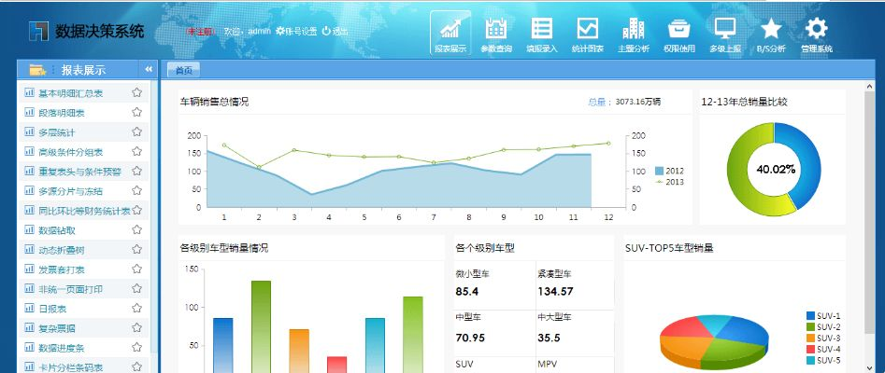Click the 2012 legend swatch in sales chart
The width and height of the screenshot is (885, 373).
tap(659, 171)
